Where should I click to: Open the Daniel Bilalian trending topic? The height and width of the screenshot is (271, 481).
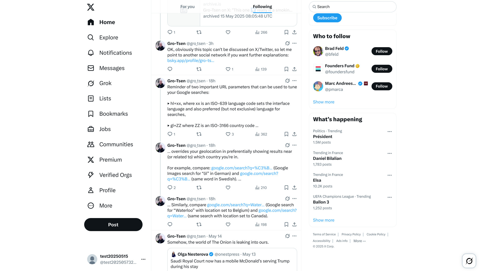pyautogui.click(x=327, y=159)
